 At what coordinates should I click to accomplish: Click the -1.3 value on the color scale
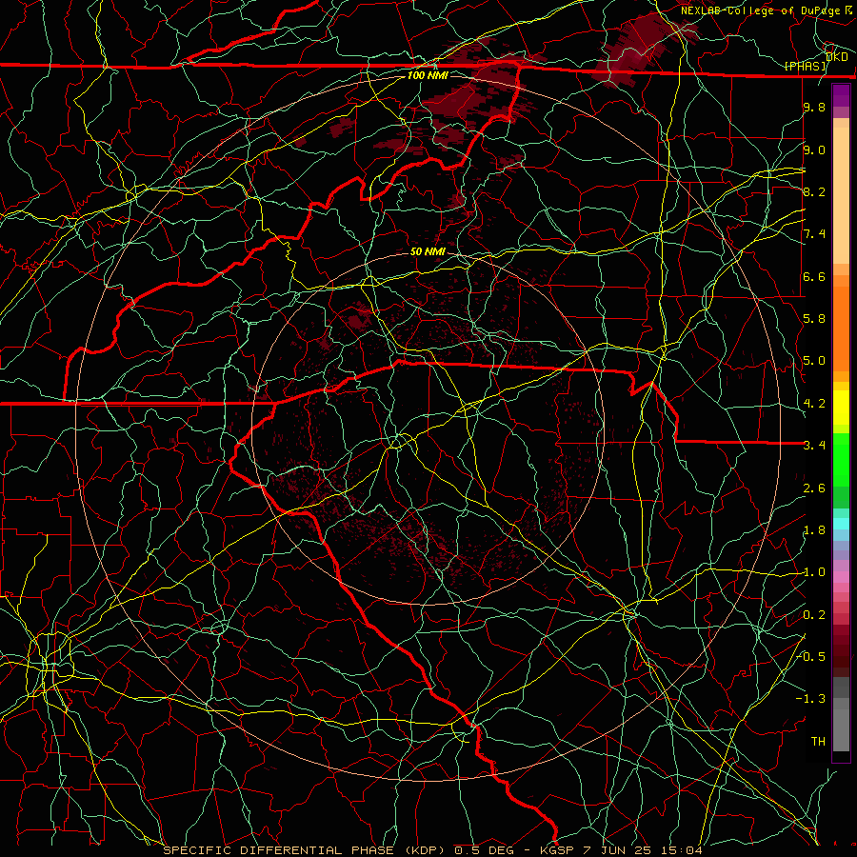point(810,699)
